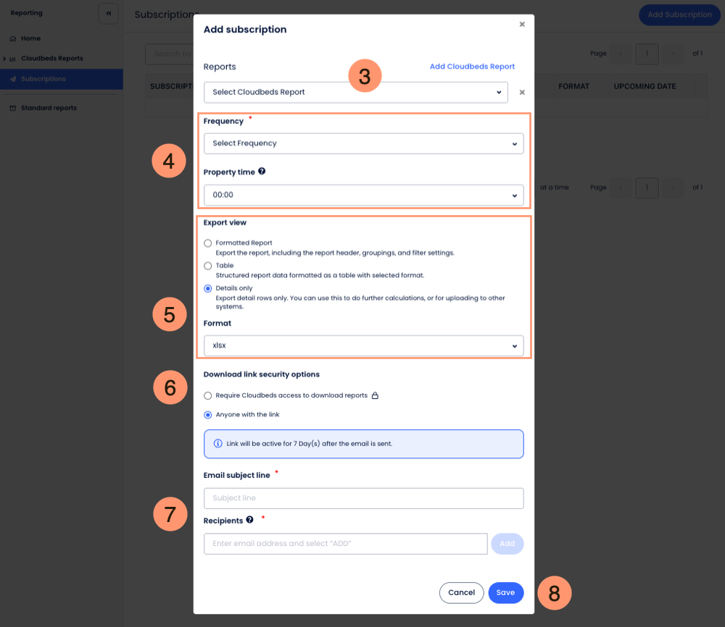Open the Format xlsx dropdown
The image size is (725, 627).
click(x=363, y=346)
